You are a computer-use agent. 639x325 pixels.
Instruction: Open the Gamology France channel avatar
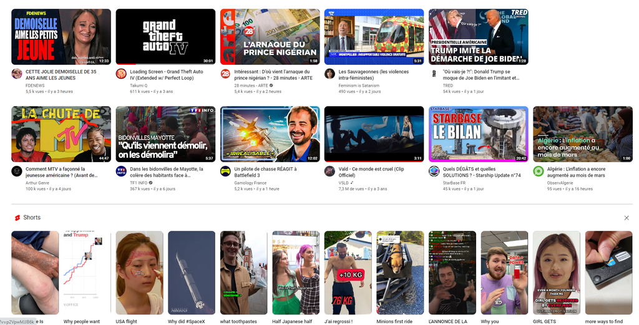[x=225, y=171]
